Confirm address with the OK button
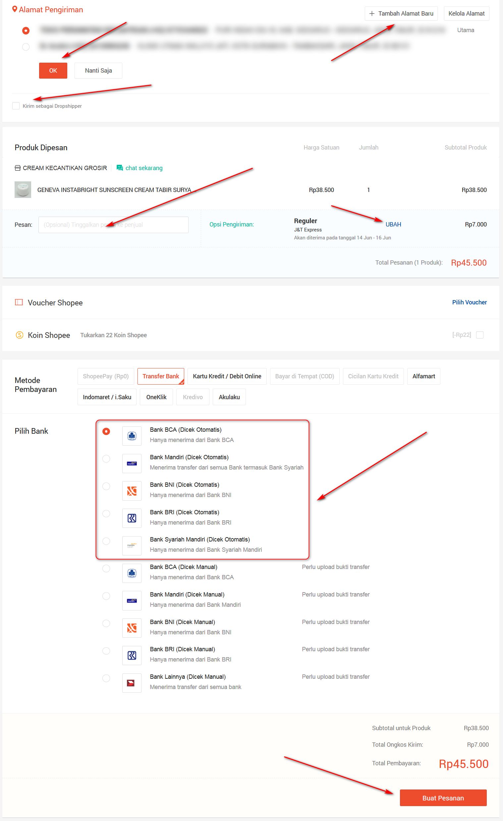Viewport: 503px width, 821px height. pyautogui.click(x=53, y=71)
